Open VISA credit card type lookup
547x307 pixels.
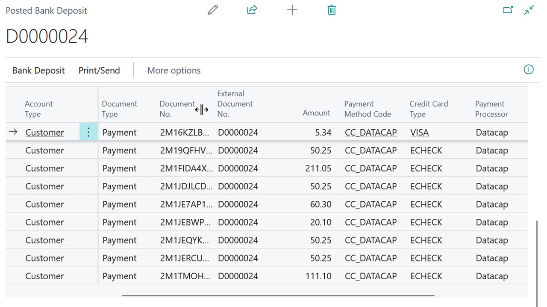tap(419, 132)
